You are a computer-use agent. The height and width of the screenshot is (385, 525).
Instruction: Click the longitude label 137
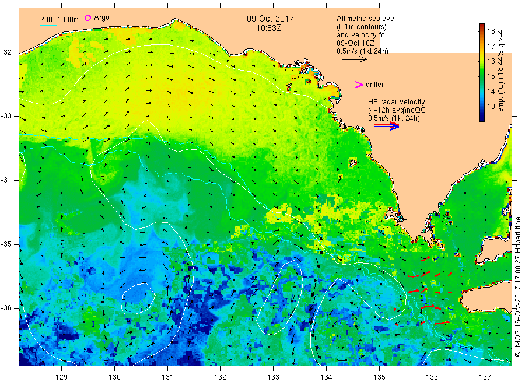point(485,377)
